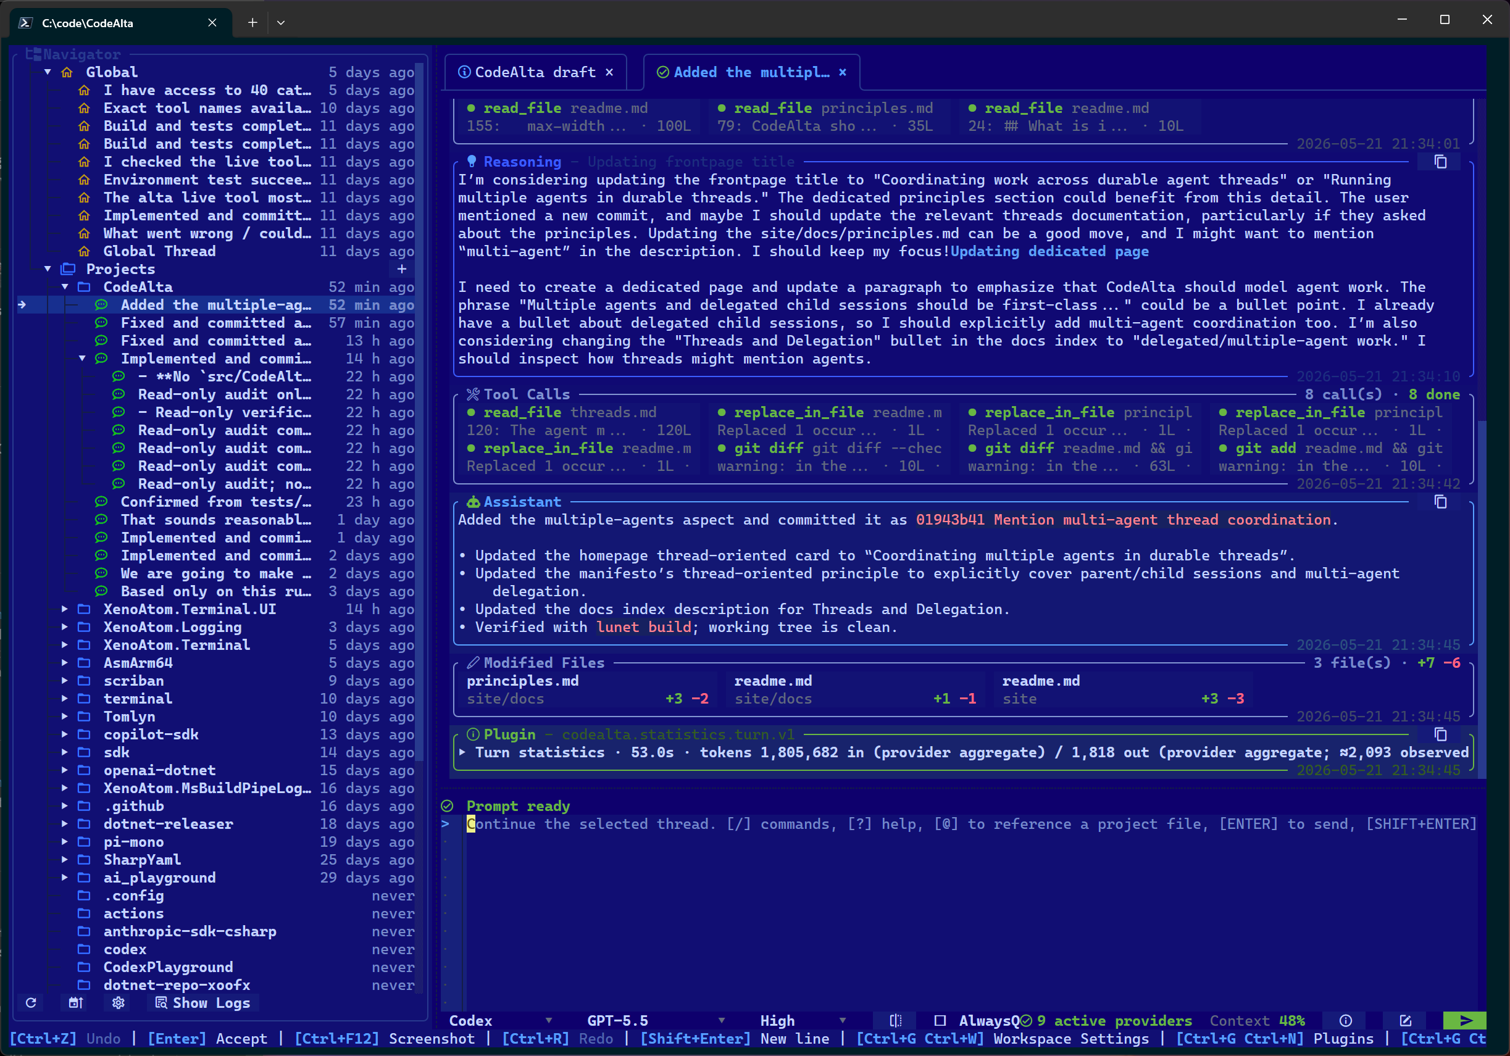
Task: Open the 'read_file threads.md' tool call
Action: [x=578, y=421]
